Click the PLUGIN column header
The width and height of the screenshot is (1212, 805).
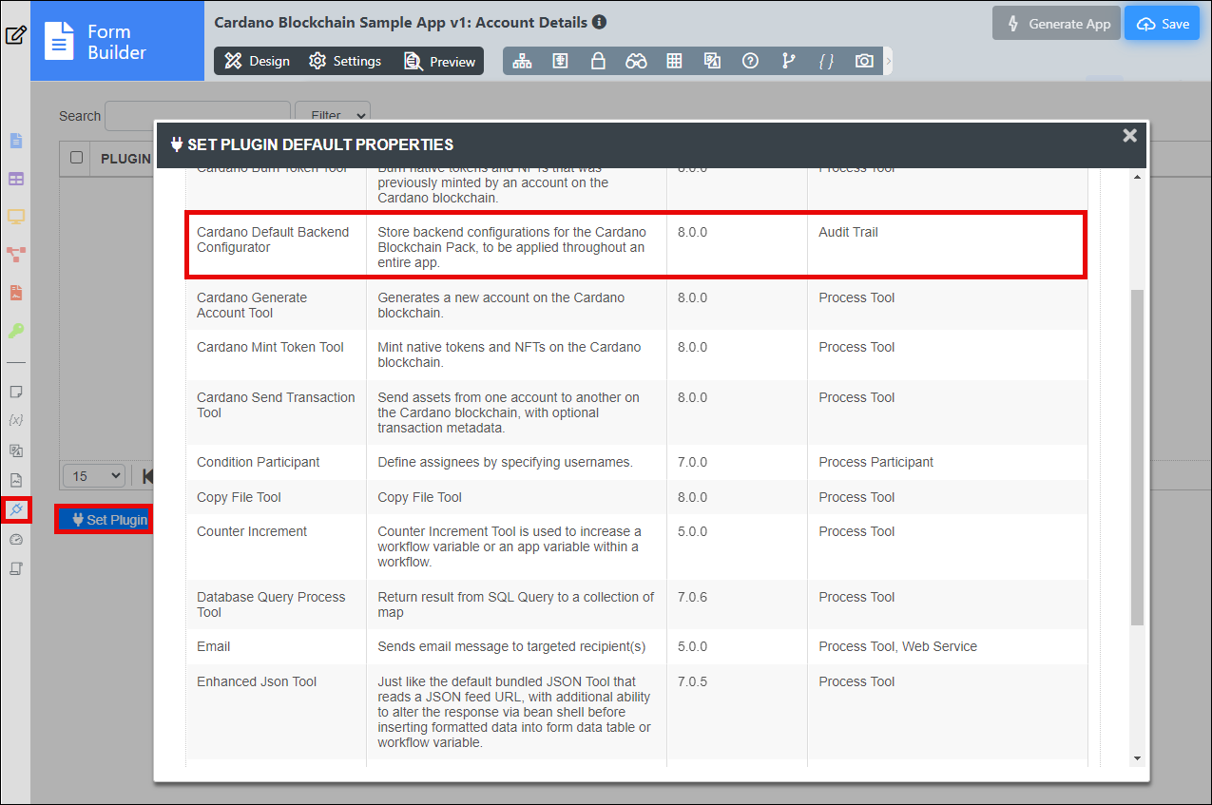[125, 158]
